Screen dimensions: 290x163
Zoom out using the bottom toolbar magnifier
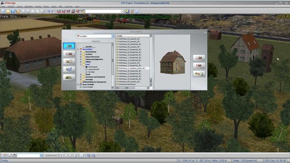93,156
